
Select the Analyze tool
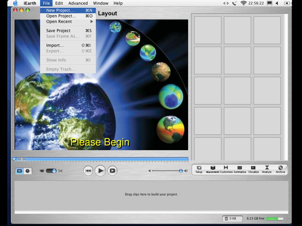pyautogui.click(x=267, y=169)
